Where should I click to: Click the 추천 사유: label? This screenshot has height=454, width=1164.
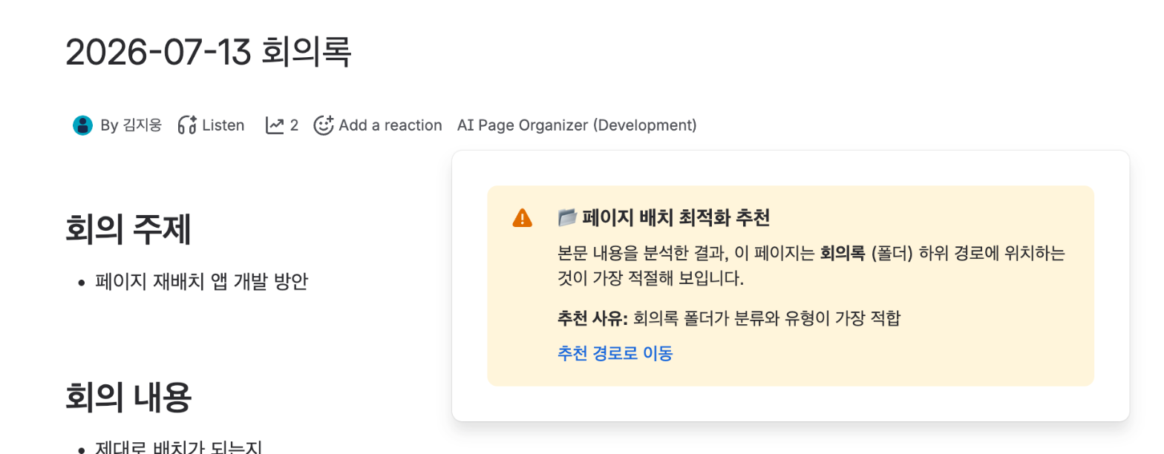(592, 319)
